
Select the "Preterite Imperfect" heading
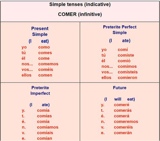40,91
